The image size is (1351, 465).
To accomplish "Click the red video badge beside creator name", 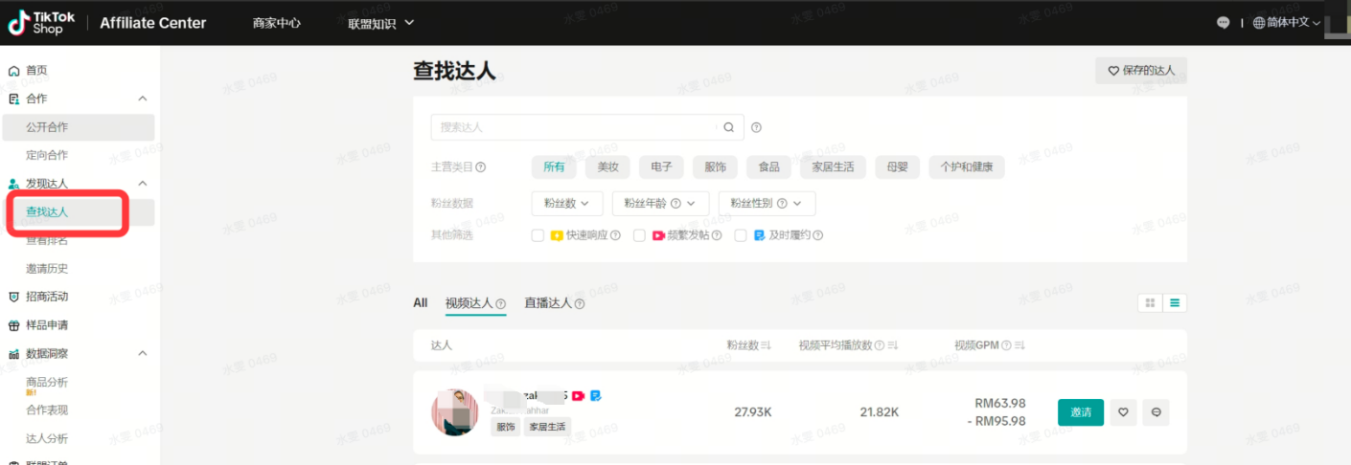I will pos(578,395).
